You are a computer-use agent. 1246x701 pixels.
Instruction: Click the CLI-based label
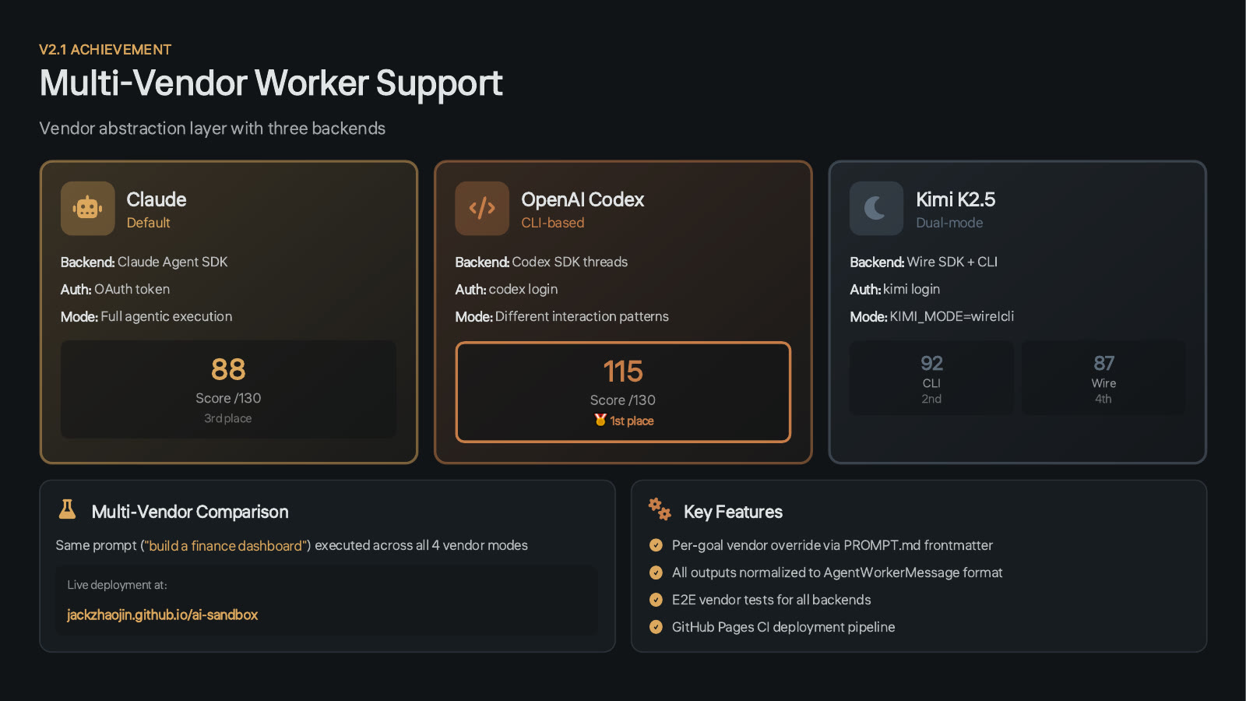coord(553,223)
